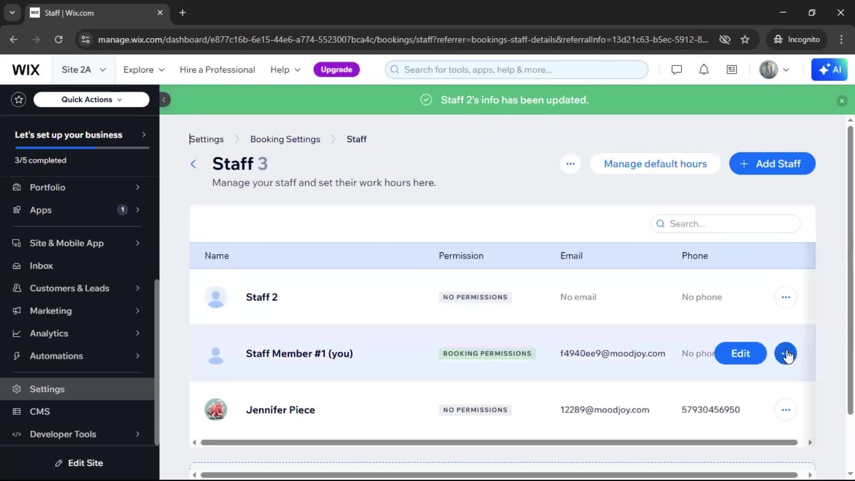The image size is (855, 481).
Task: Open the Site 2A site selector
Action: click(84, 70)
